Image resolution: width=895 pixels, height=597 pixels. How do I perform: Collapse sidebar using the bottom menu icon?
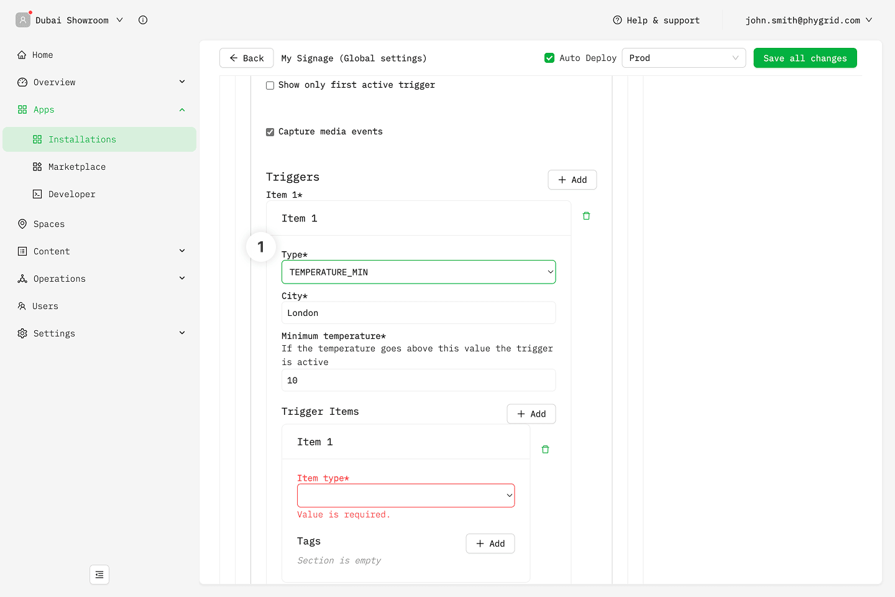(99, 575)
